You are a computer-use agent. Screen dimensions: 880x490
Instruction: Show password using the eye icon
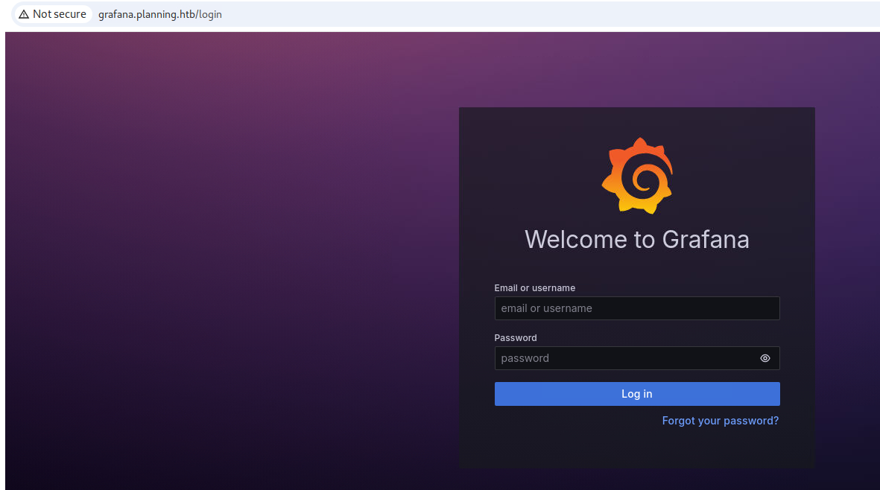[x=765, y=358]
